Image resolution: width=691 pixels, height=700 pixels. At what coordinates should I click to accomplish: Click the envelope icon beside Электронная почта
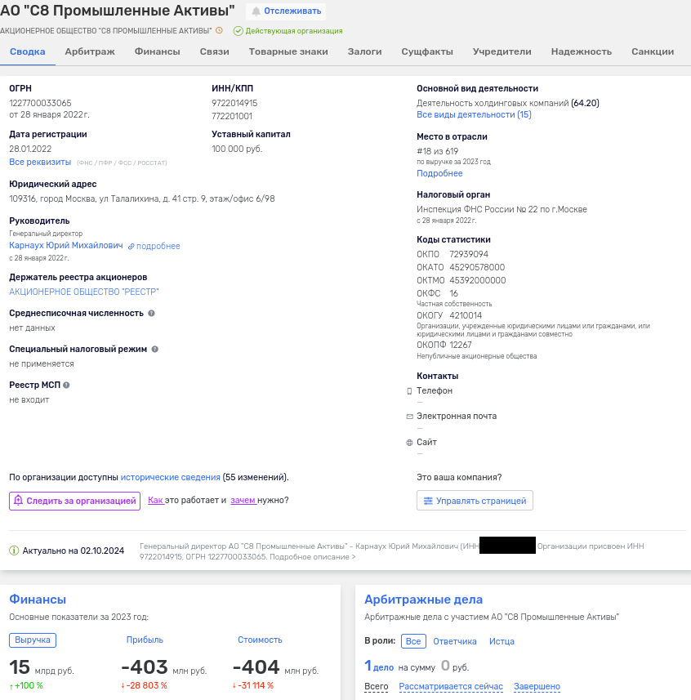pos(409,417)
